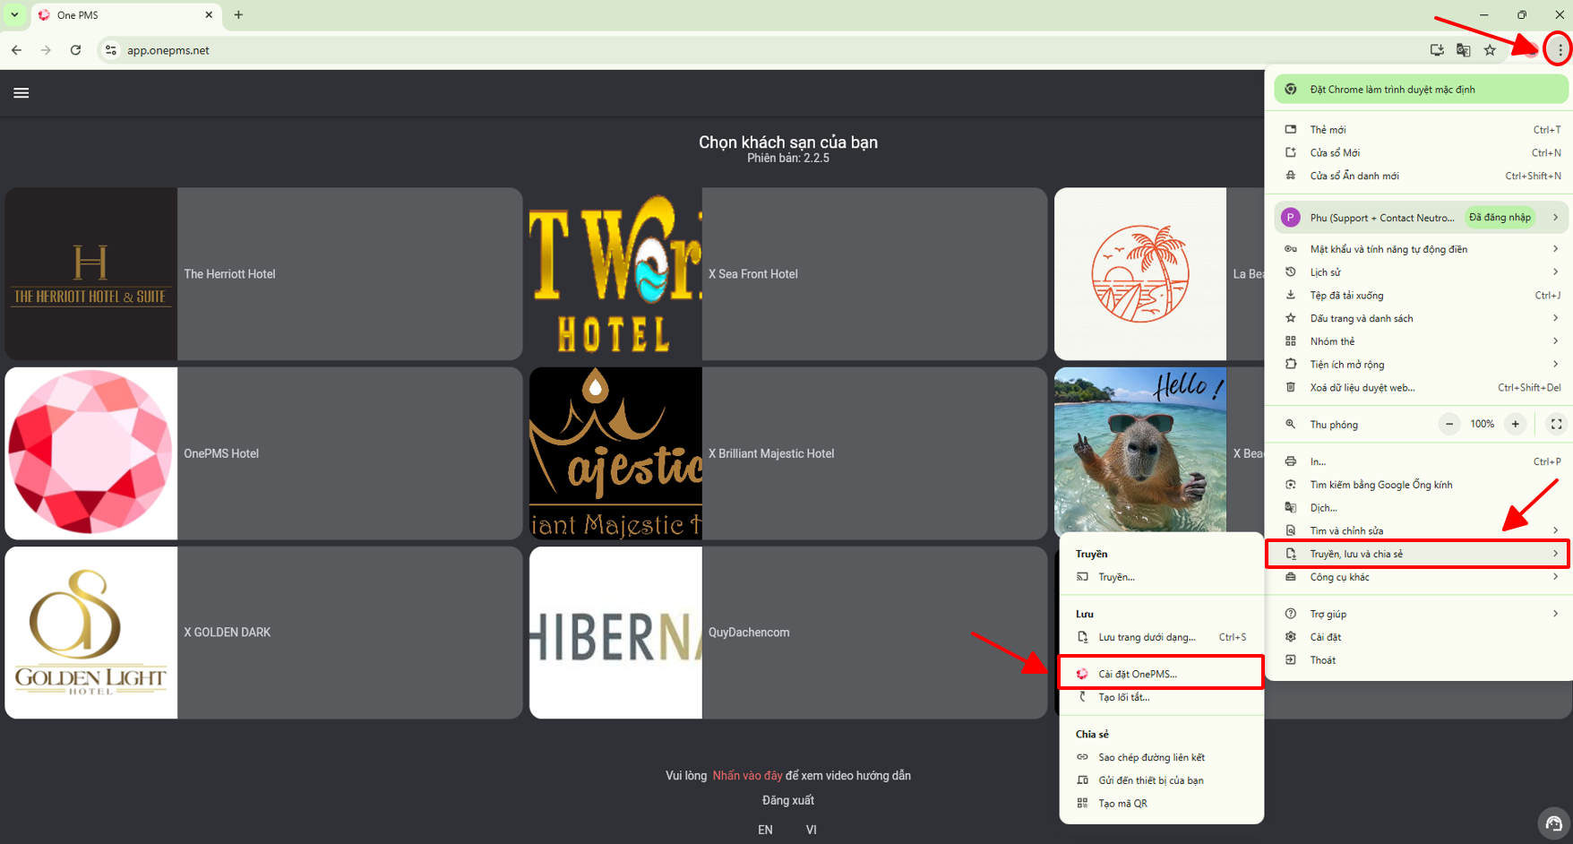1573x844 pixels.
Task: Click the install app icon in address bar
Action: (x=1437, y=50)
